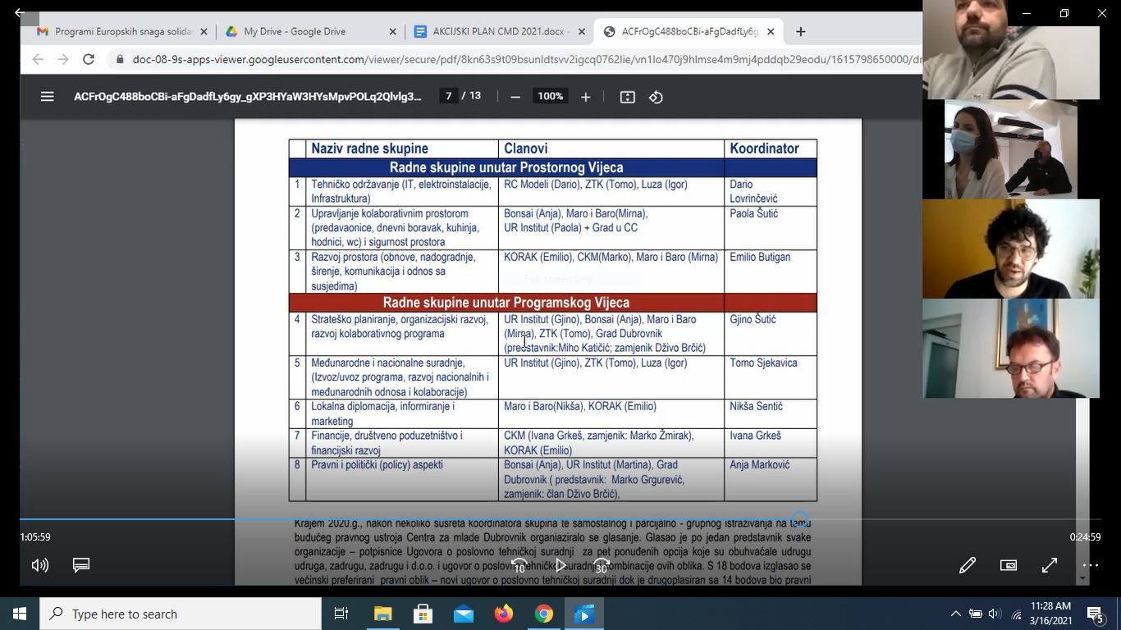Click the masked woman participant thumbnail
The image size is (1121, 630).
pos(1011,149)
